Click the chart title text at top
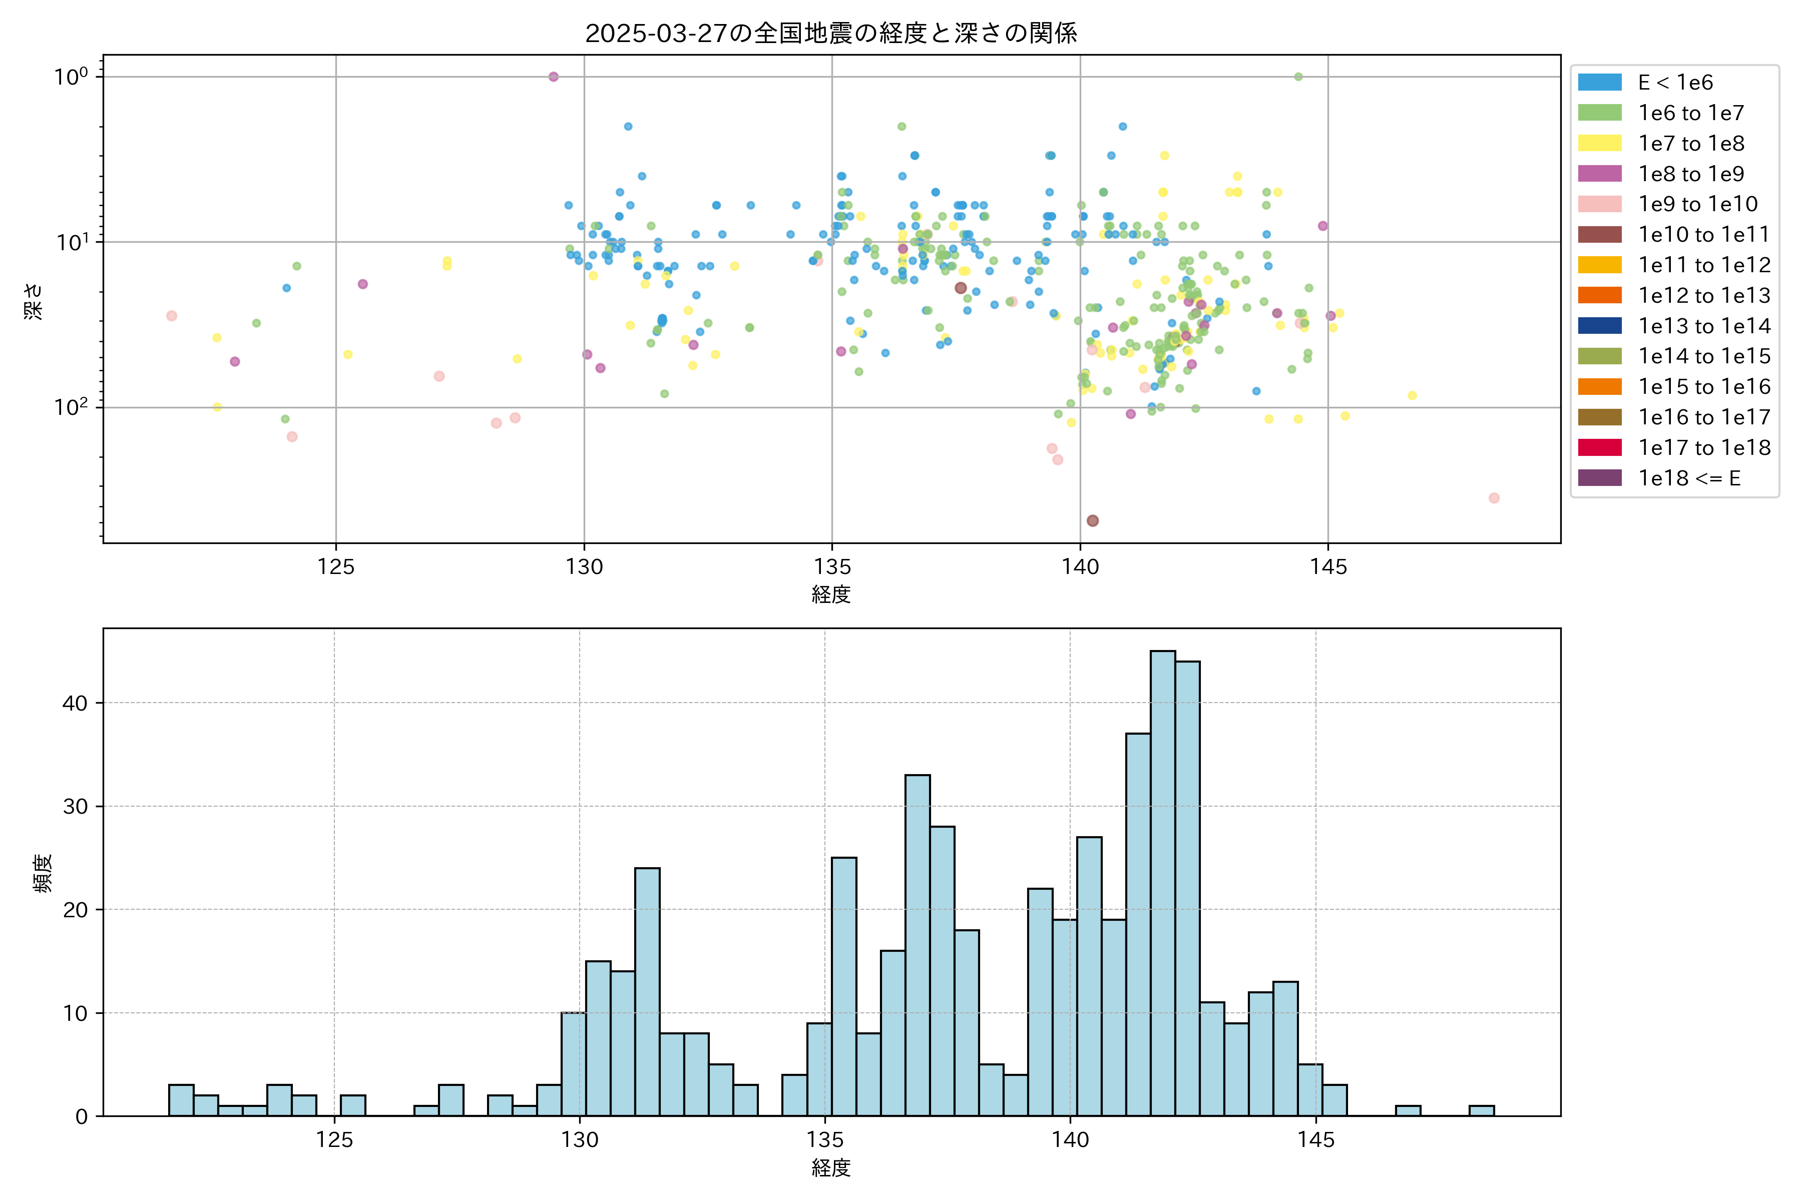 pos(831,33)
